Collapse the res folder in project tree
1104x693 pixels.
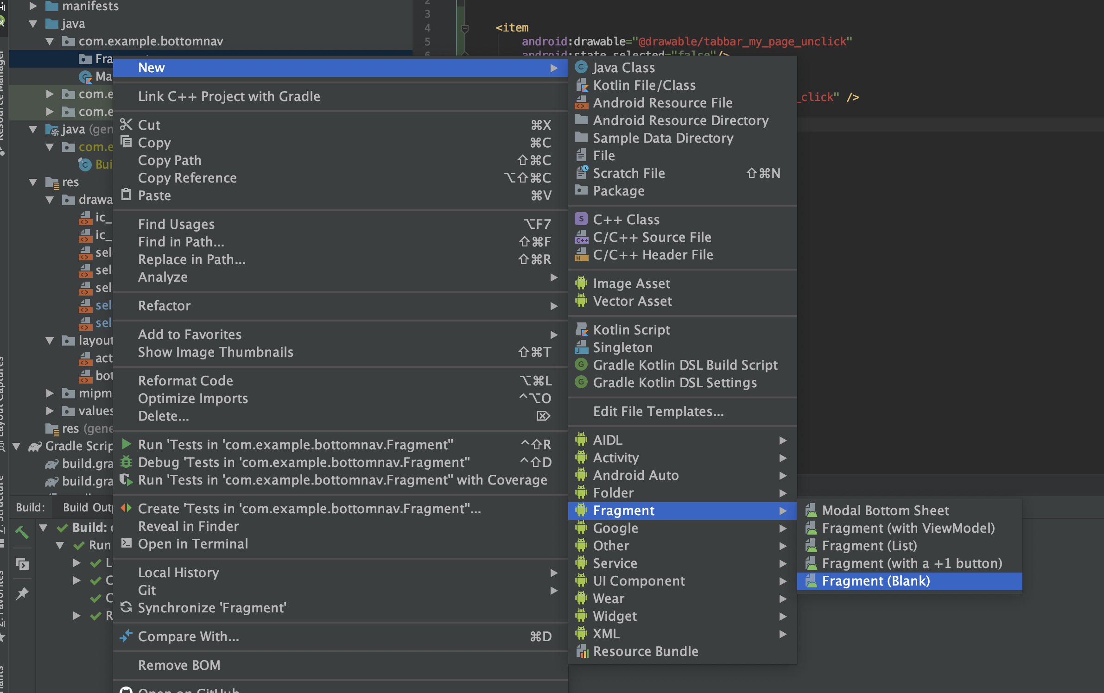33,182
